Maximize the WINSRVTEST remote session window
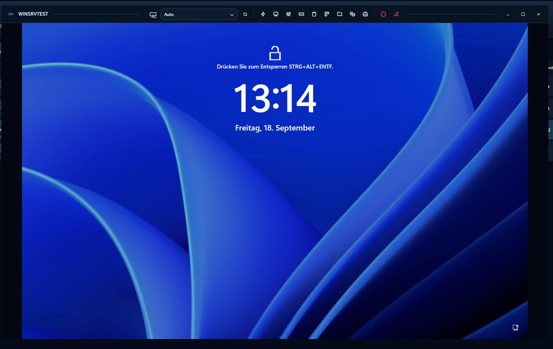 [x=523, y=14]
